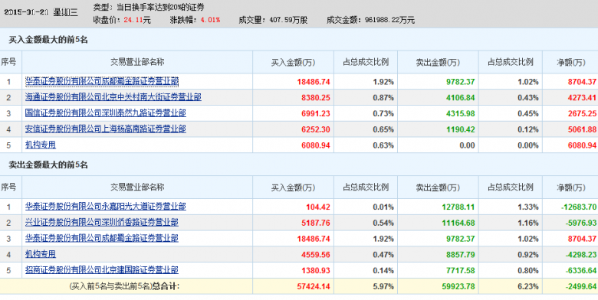Open 华泰证券成都蜀金路营业部 link in top-sell table

click(102, 239)
